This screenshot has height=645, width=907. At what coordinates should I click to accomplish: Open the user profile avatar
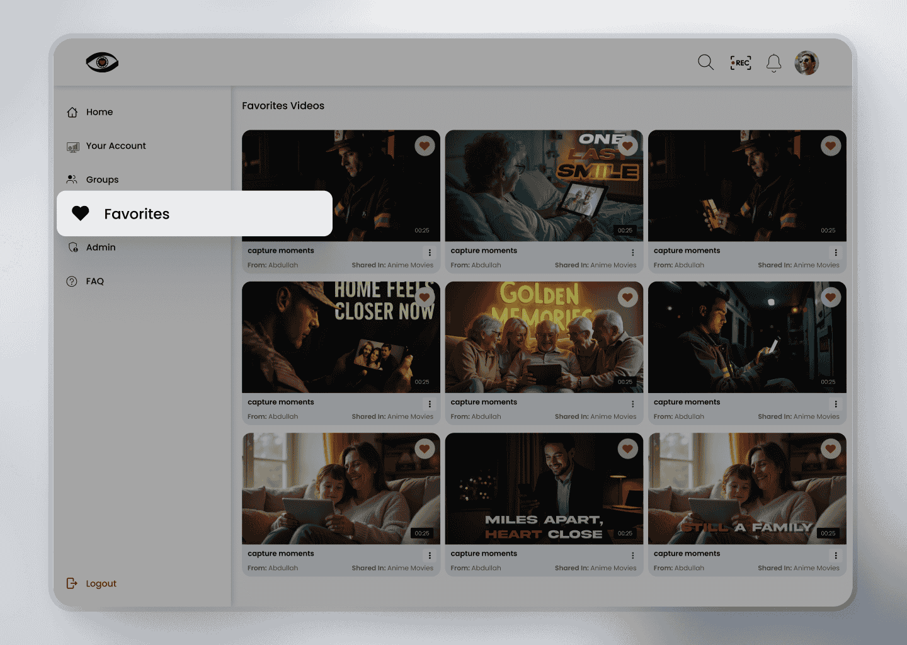806,63
